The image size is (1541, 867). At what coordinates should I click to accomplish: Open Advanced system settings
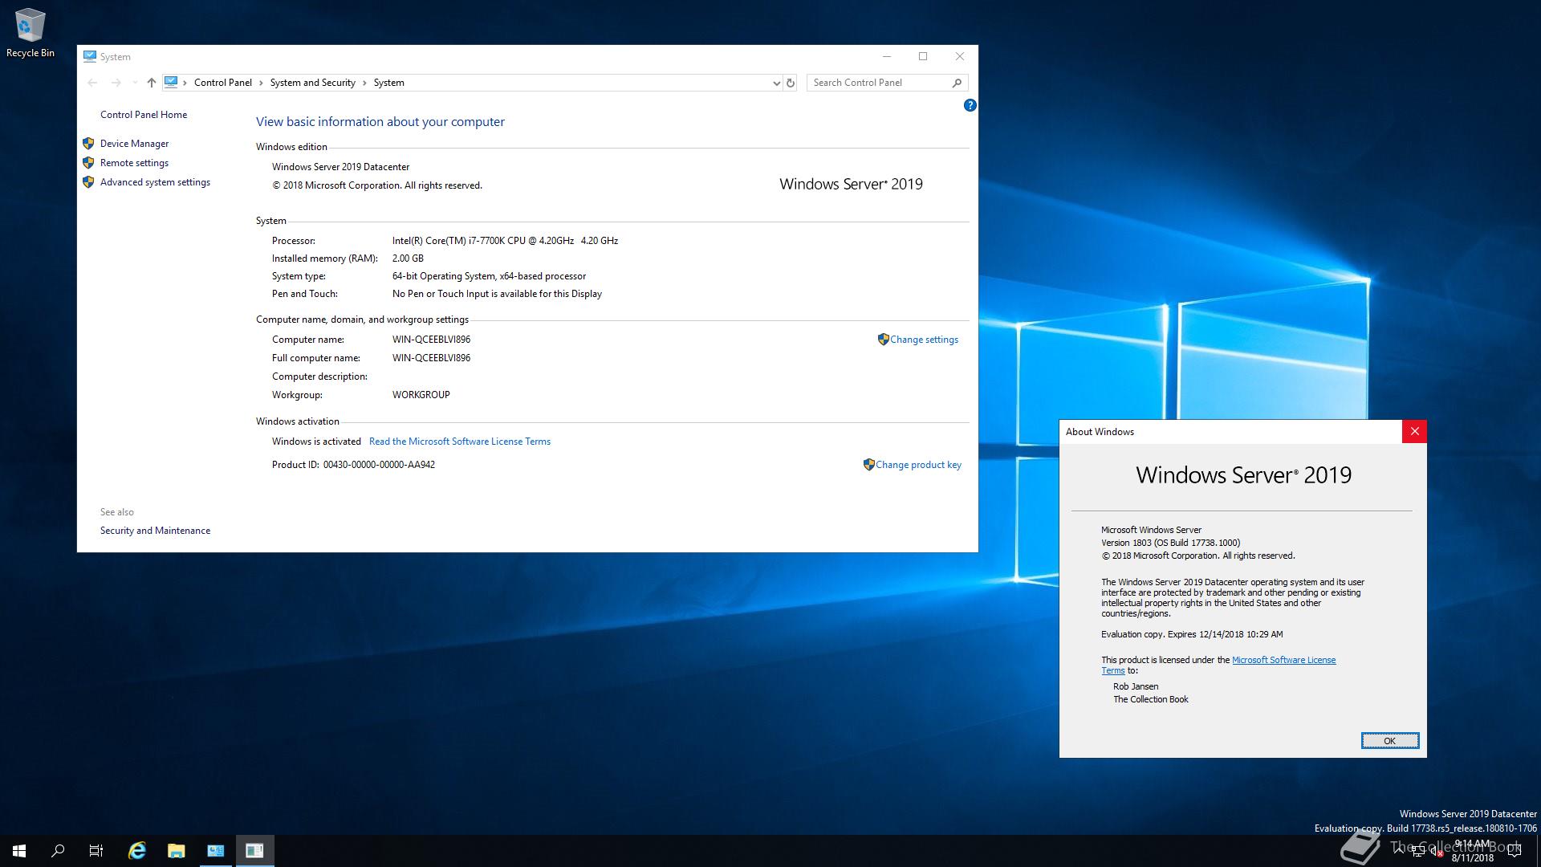click(x=155, y=182)
